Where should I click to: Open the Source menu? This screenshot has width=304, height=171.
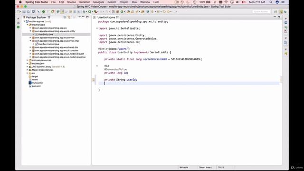coord(72,2)
